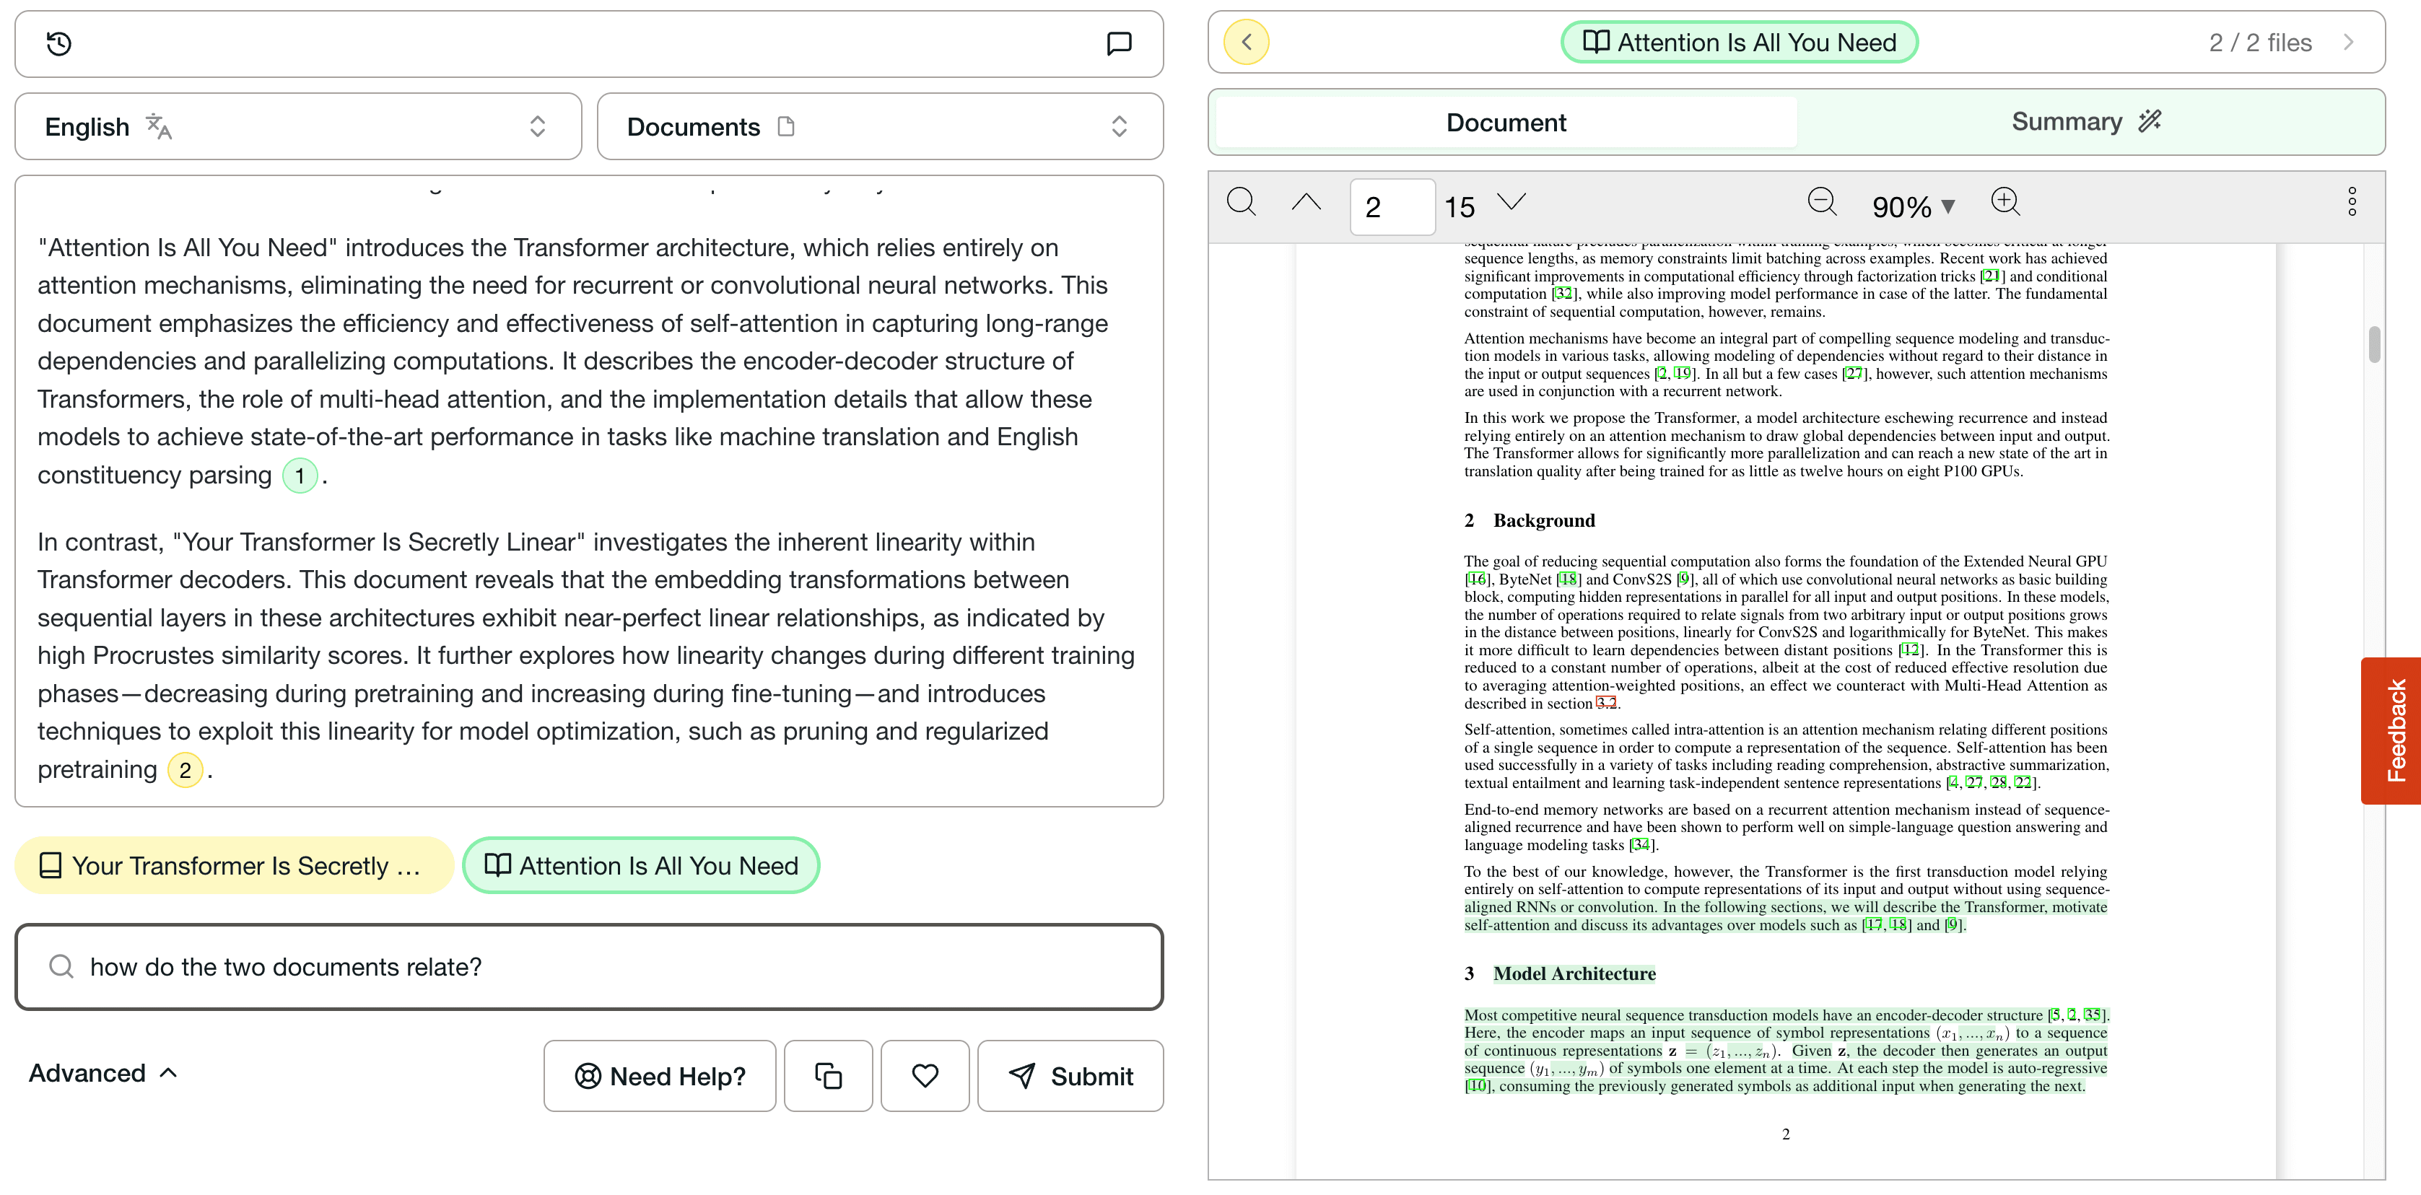Screen dimensions: 2421x1195
Task: Click the PDF search magnifier icon
Action: pyautogui.click(x=1242, y=202)
